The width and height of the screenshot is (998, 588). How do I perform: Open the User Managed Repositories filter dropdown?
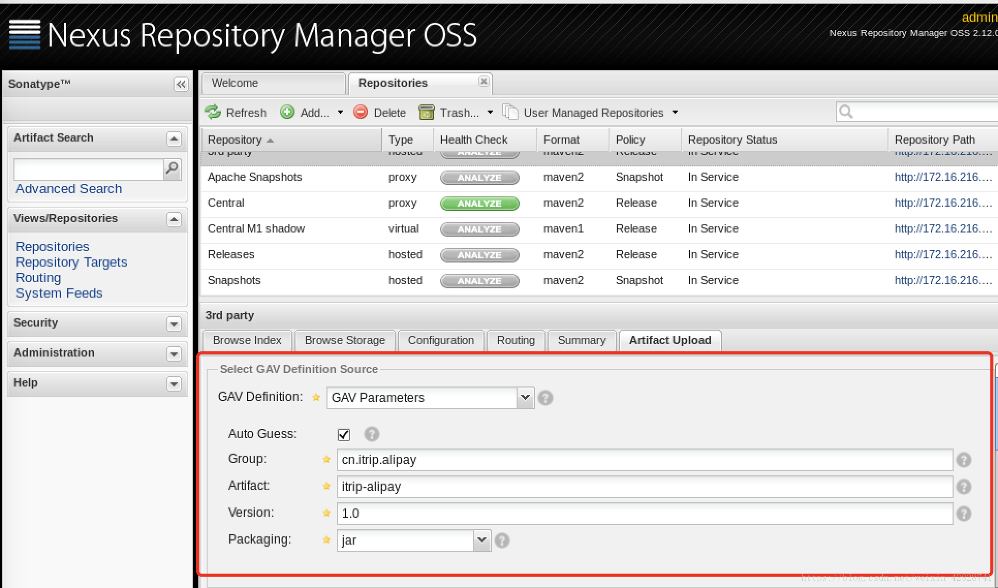(x=590, y=112)
